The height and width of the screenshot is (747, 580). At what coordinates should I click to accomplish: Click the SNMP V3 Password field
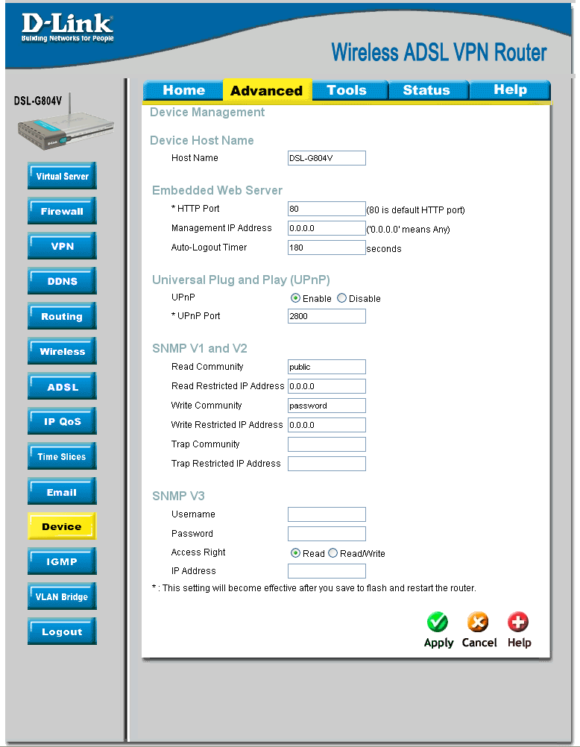(327, 534)
